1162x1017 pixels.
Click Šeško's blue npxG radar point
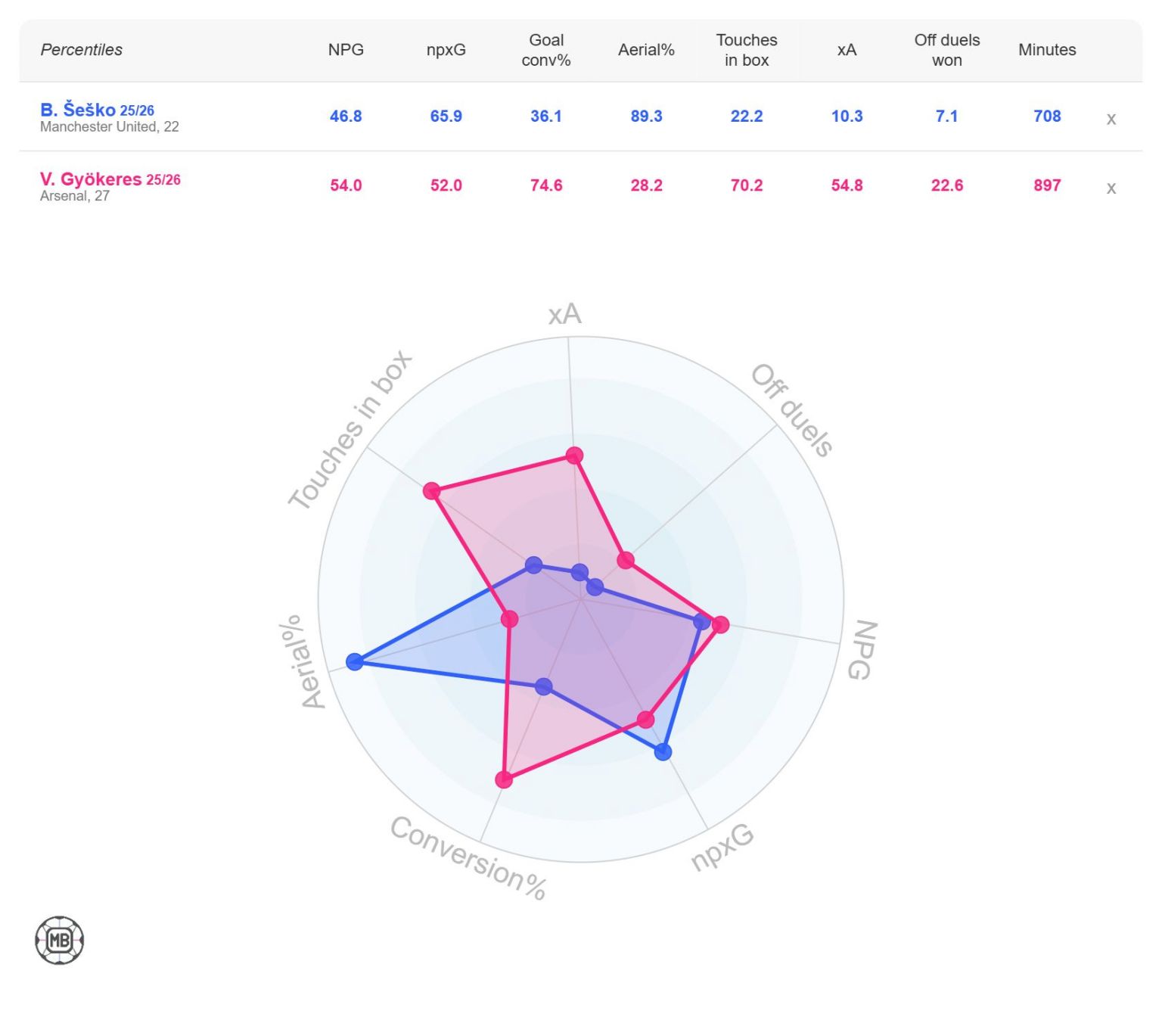pyautogui.click(x=663, y=751)
